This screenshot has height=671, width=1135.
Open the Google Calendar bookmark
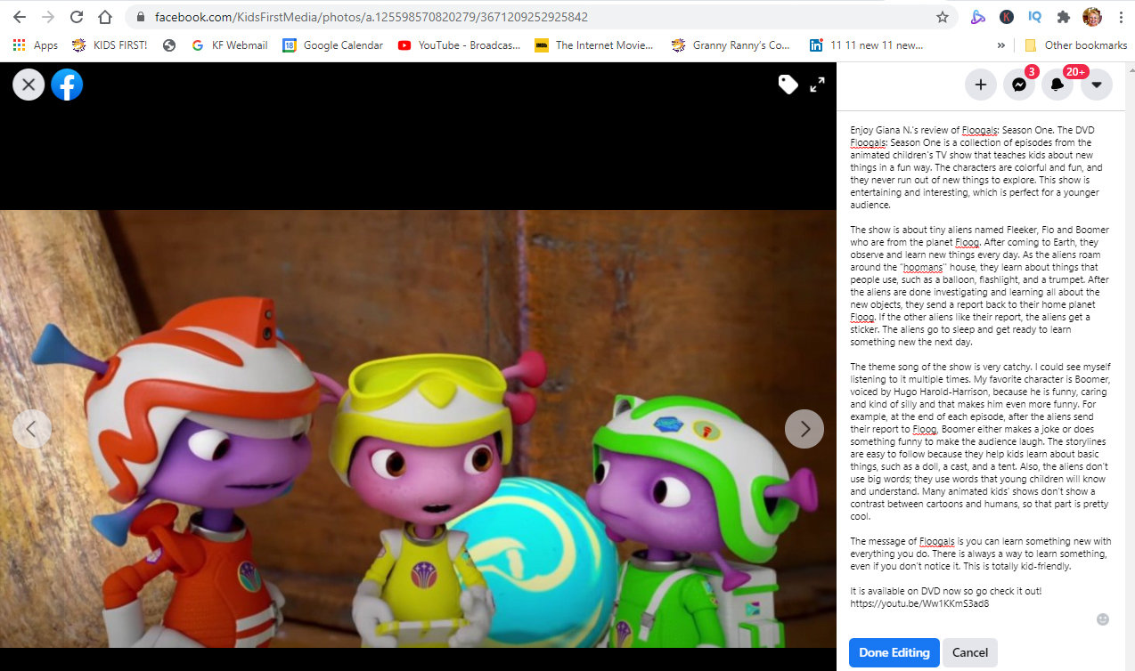[x=332, y=45]
